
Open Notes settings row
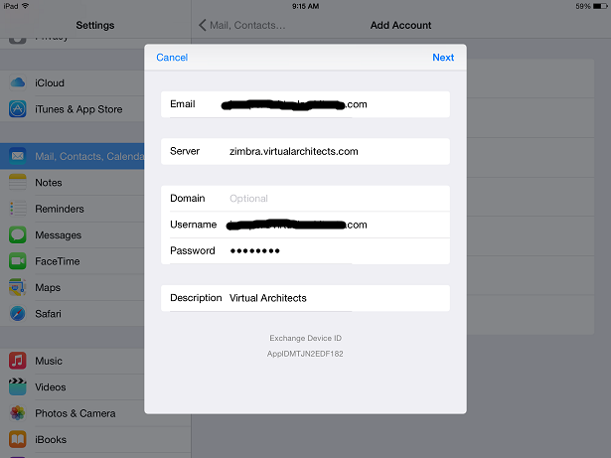tap(73, 183)
